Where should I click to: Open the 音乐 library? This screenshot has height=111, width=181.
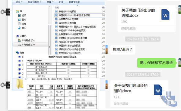click(22, 28)
